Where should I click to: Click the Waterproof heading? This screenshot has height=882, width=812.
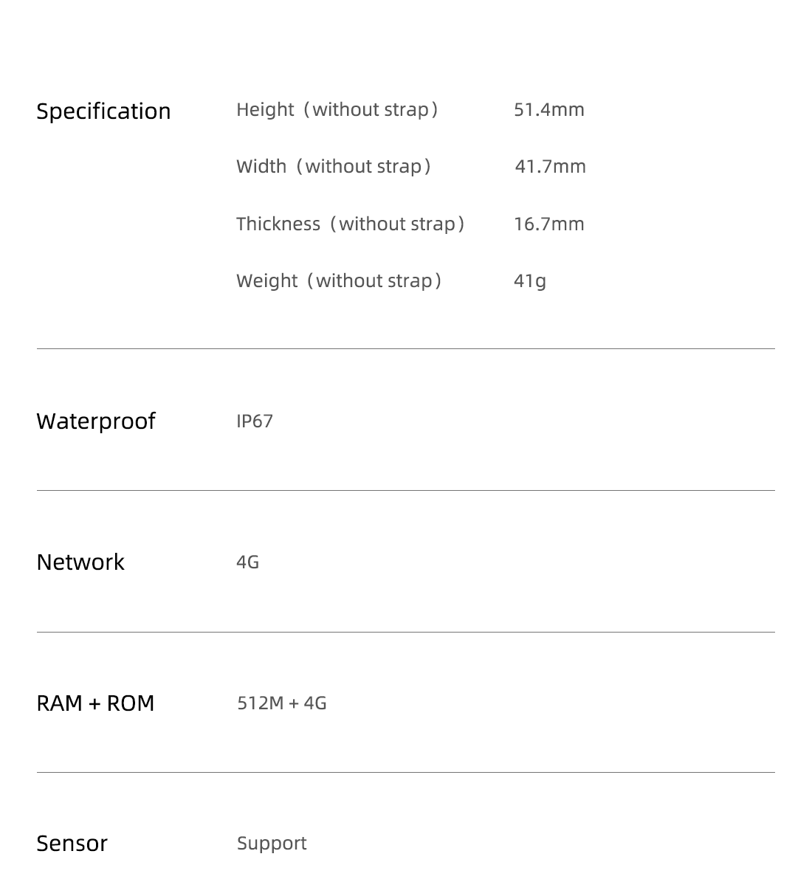pos(96,421)
